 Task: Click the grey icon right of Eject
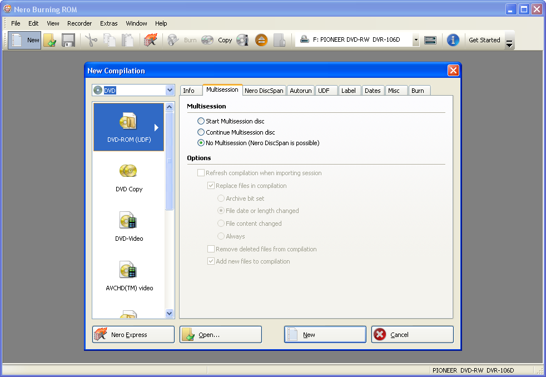pyautogui.click(x=279, y=40)
